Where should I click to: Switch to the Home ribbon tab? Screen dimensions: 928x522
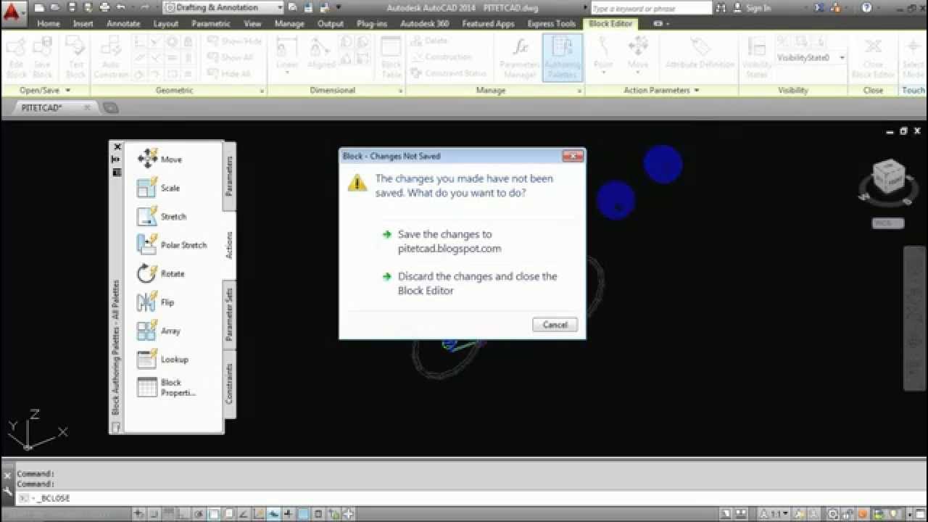point(49,23)
